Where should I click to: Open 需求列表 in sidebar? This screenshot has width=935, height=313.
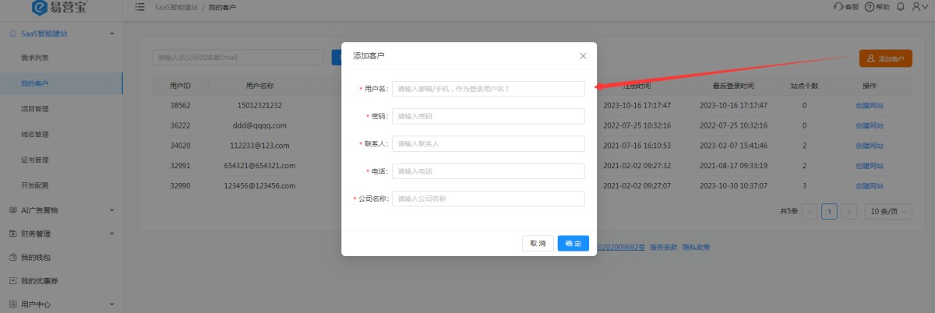pyautogui.click(x=35, y=58)
